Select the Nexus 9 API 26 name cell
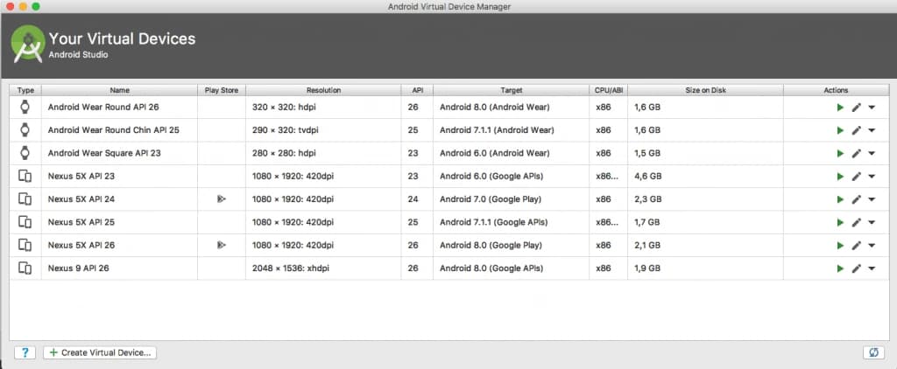 119,268
